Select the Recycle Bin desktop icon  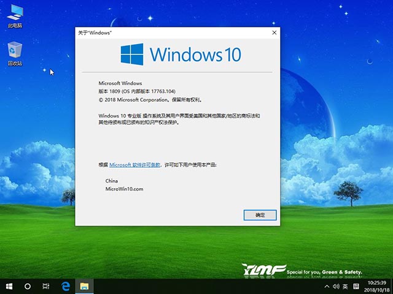15,53
